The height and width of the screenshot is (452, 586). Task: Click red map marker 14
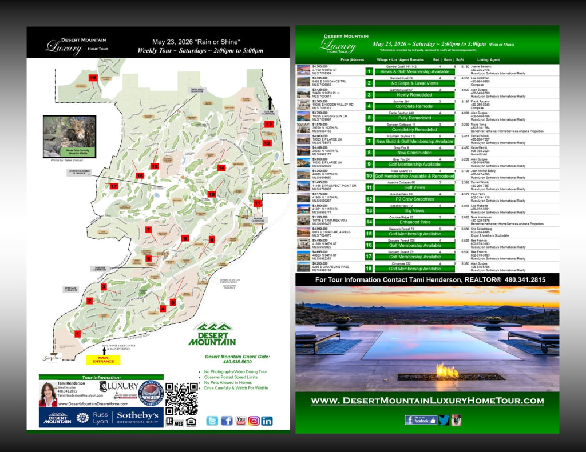pos(221,167)
